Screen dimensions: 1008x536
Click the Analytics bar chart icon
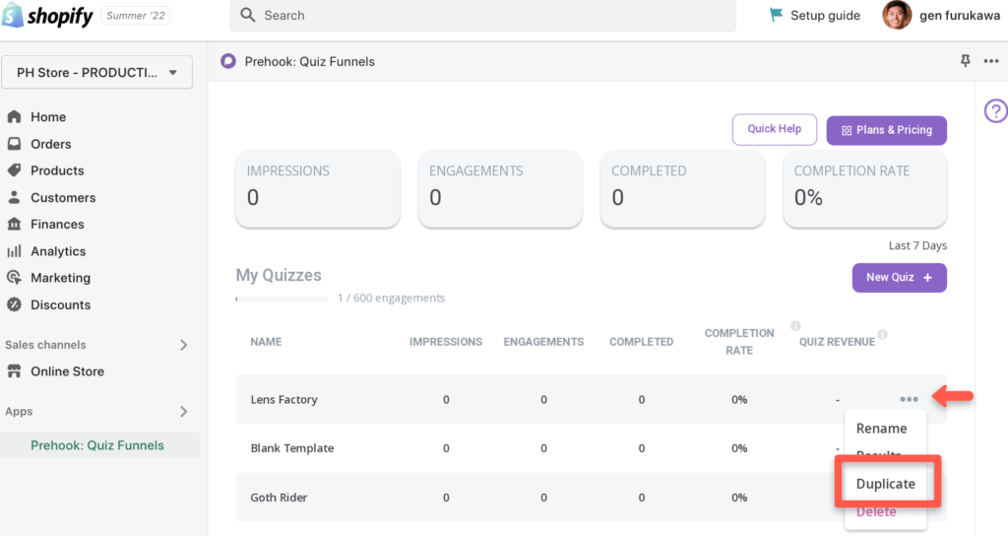click(14, 251)
